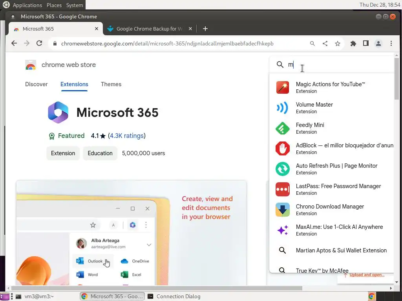This screenshot has height=301, width=402.
Task: Select AdBlock extension suggestion
Action: tap(332, 149)
